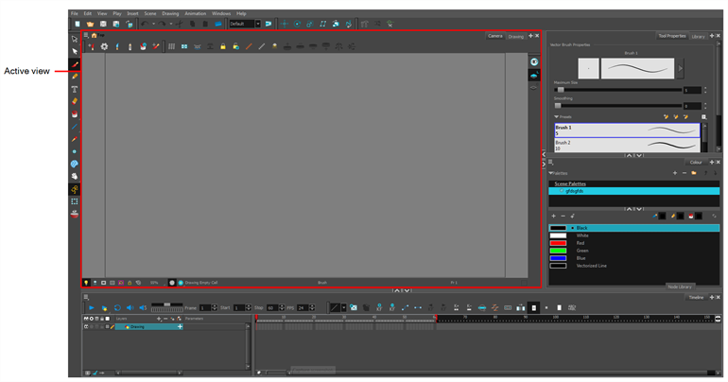
Task: Toggle playback Loop icon
Action: click(117, 307)
